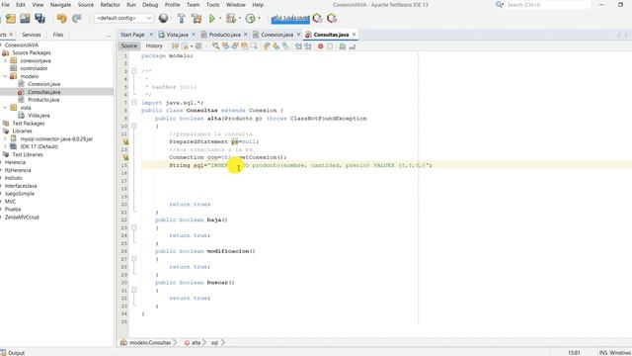Image resolution: width=632 pixels, height=356 pixels.
Task: Open the Run Project dropdown arrow
Action: (220, 19)
